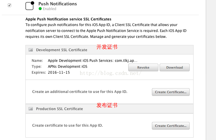Click the Development SSL Certificate heading
The width and height of the screenshot is (216, 140).
61,50
